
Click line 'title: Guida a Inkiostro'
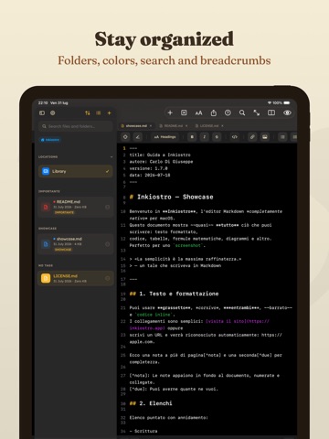(x=160, y=155)
